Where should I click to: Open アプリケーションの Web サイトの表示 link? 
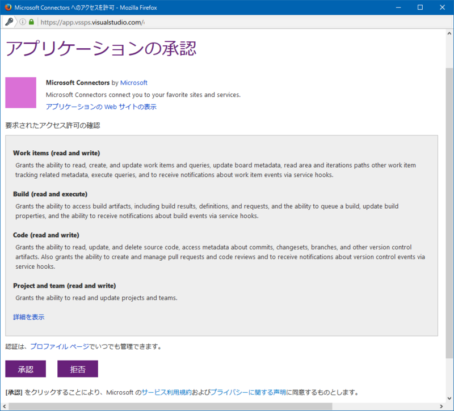101,107
